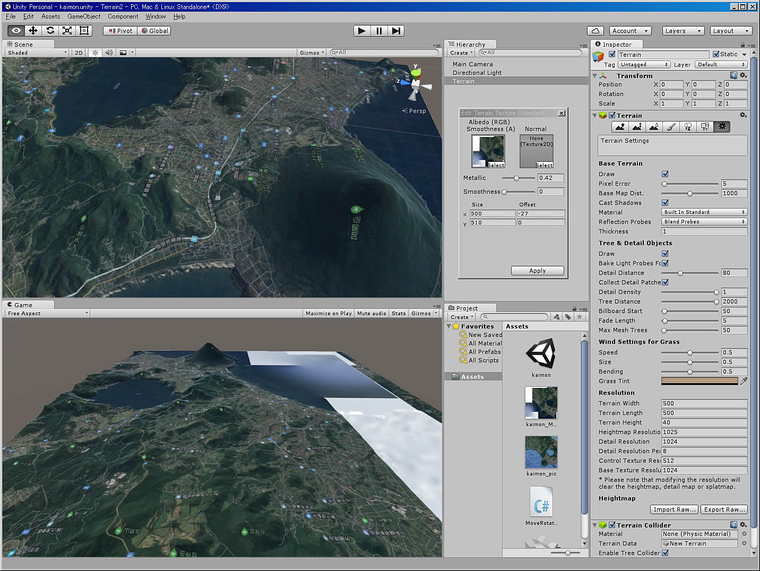Select the Rect transform tool

(x=84, y=31)
